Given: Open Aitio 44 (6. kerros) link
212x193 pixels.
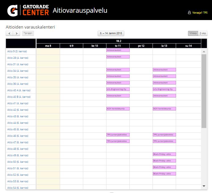Looking at the screenshot, I should (18, 123).
